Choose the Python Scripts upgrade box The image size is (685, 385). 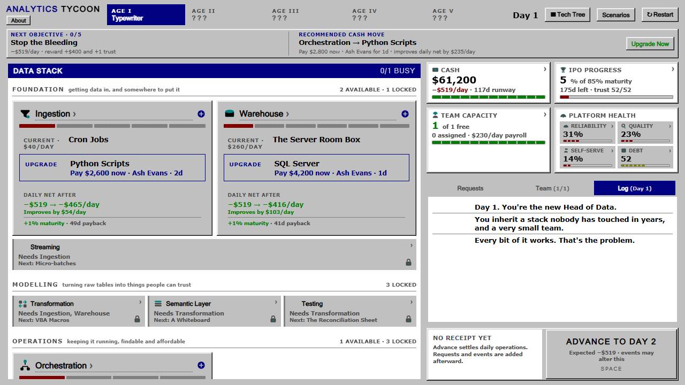[112, 168]
